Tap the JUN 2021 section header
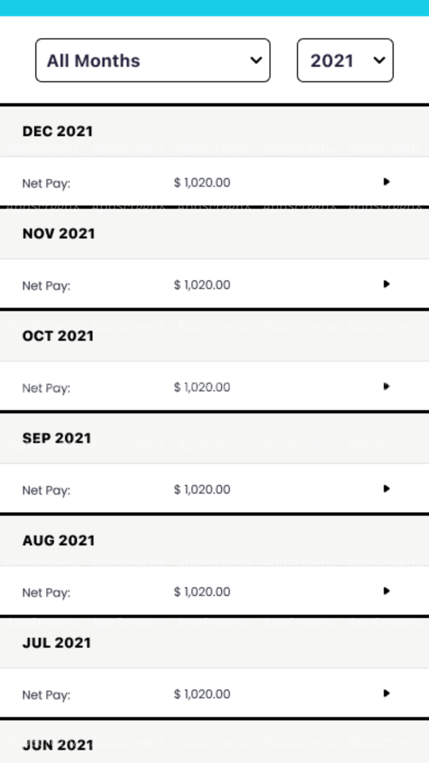The width and height of the screenshot is (429, 763). point(58,745)
